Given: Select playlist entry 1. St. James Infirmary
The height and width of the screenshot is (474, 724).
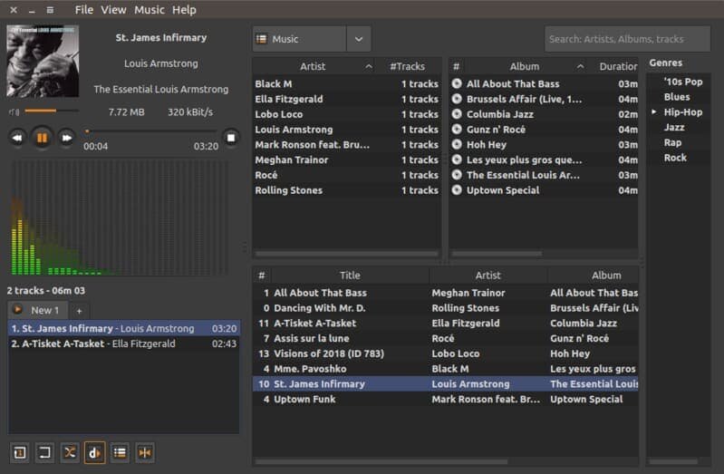Looking at the screenshot, I should [123, 328].
